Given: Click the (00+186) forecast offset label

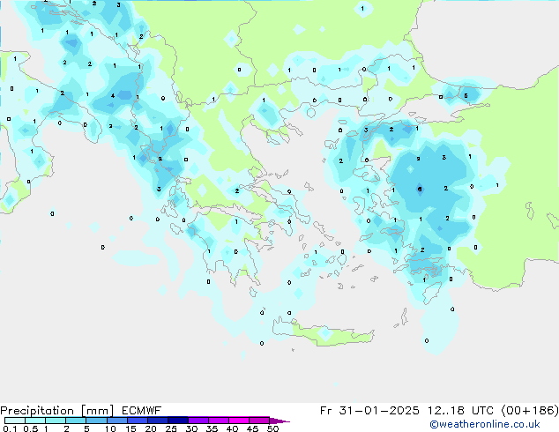Looking at the screenshot, I should 527,411.
